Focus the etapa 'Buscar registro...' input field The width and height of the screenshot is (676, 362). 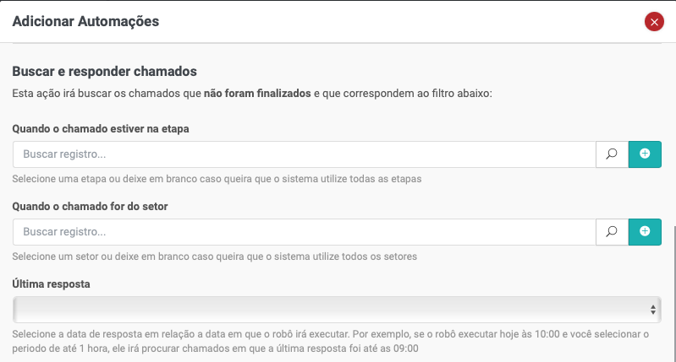coord(305,154)
